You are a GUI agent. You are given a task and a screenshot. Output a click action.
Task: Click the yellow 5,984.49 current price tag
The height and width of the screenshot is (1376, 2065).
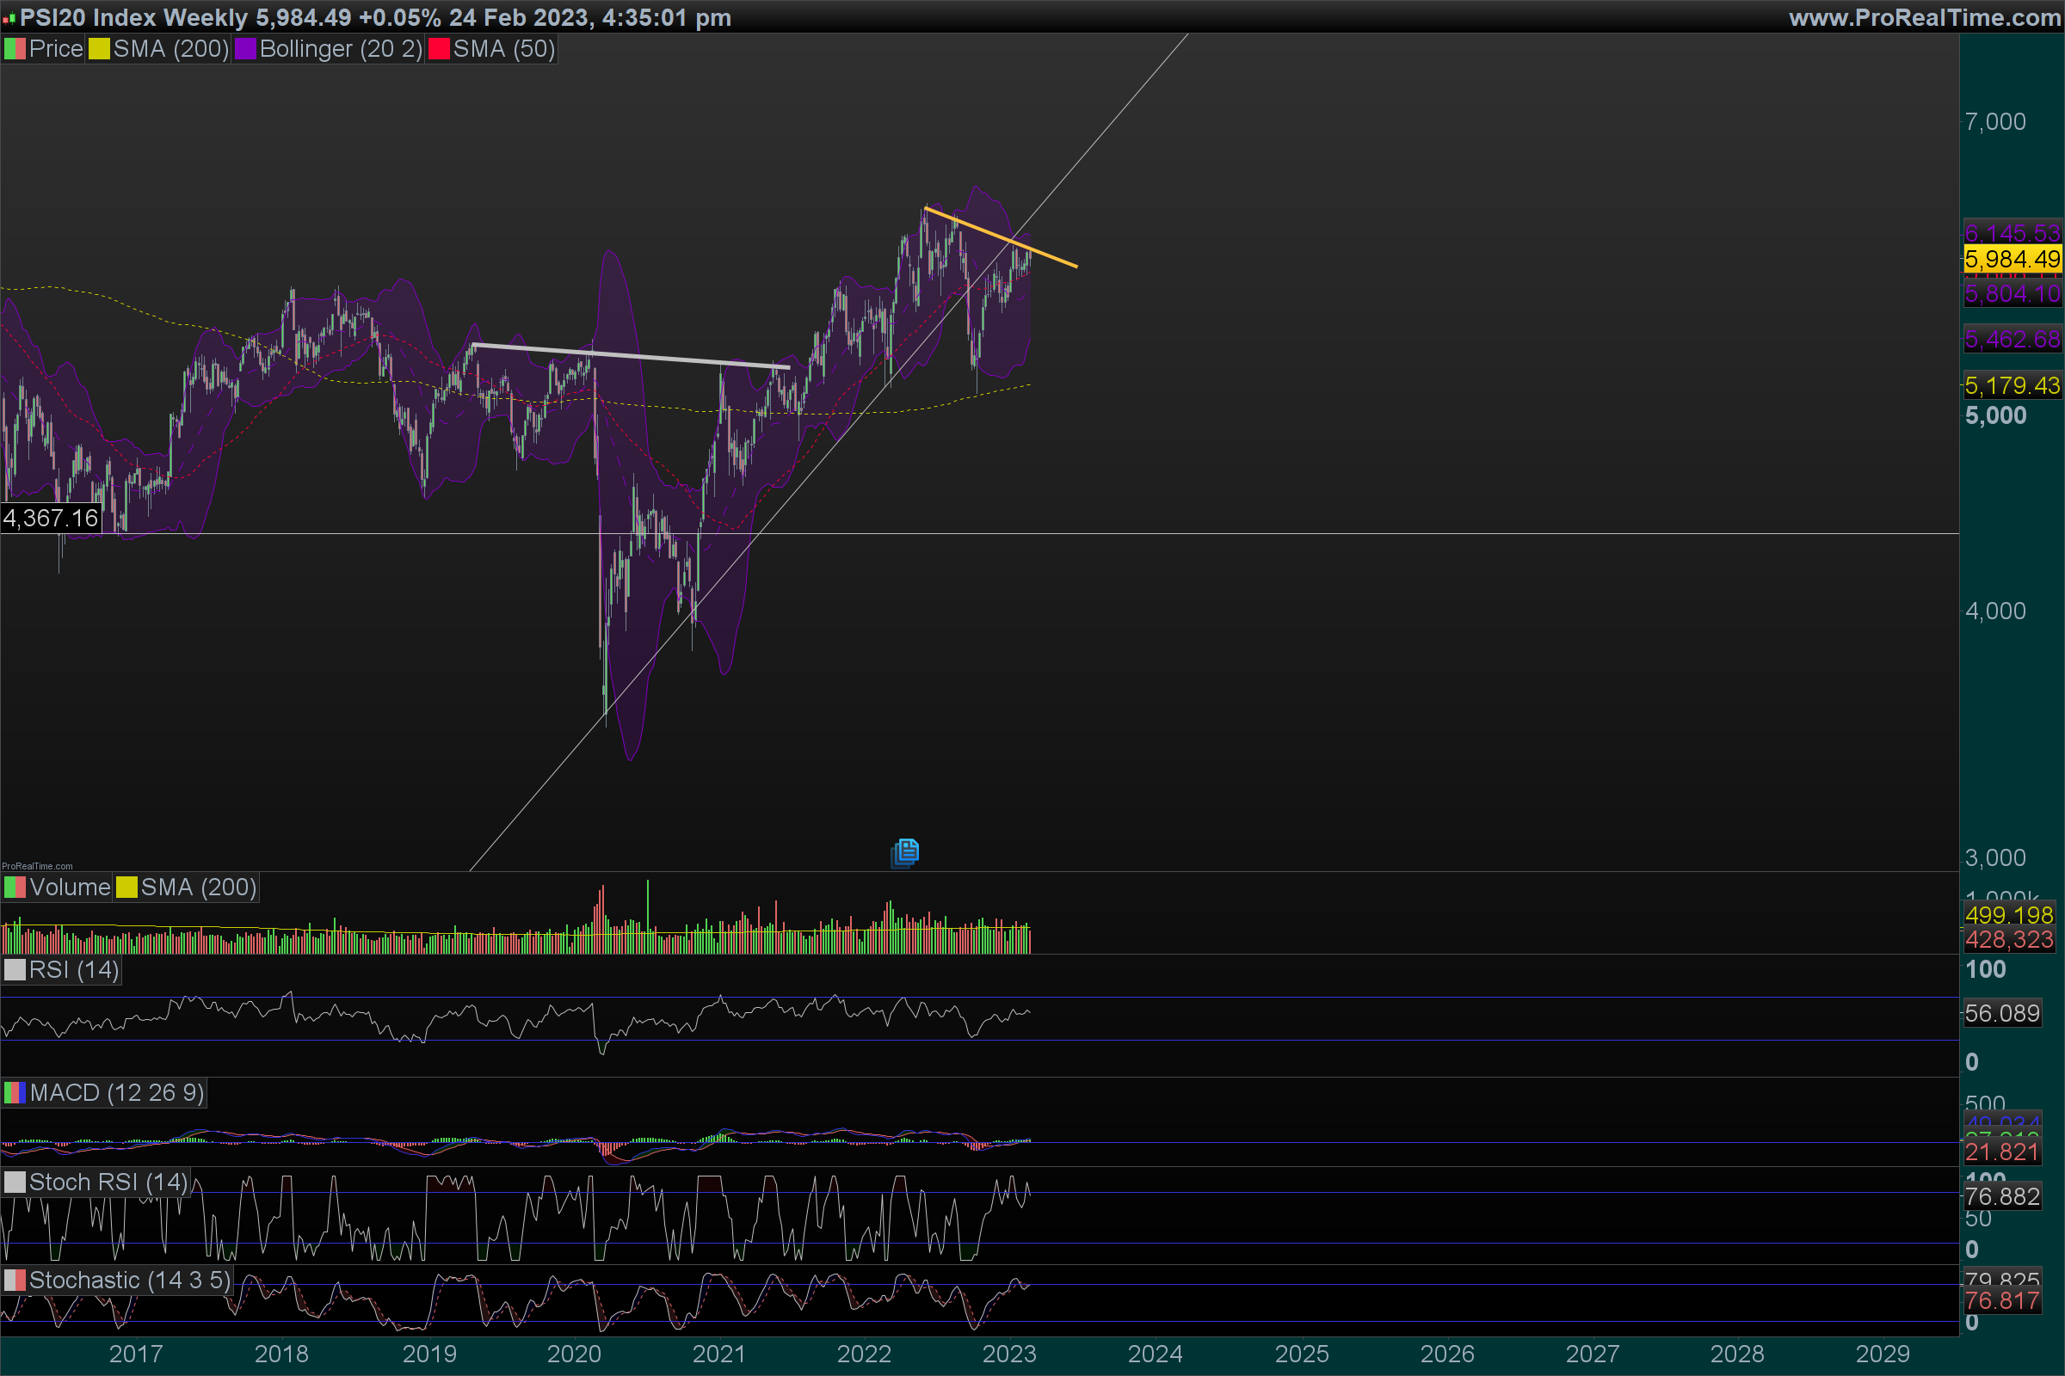pos(2012,259)
